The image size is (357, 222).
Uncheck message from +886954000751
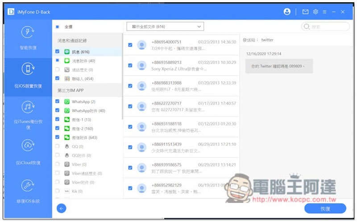pos(130,45)
